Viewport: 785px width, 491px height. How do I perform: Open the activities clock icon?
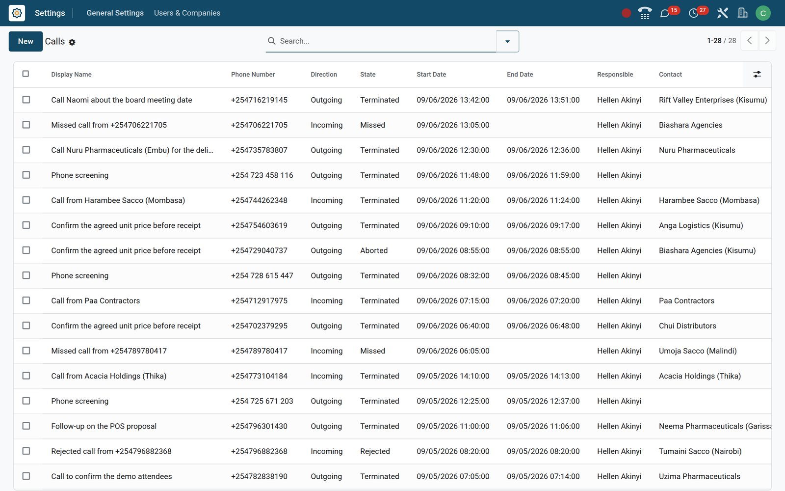click(x=693, y=13)
